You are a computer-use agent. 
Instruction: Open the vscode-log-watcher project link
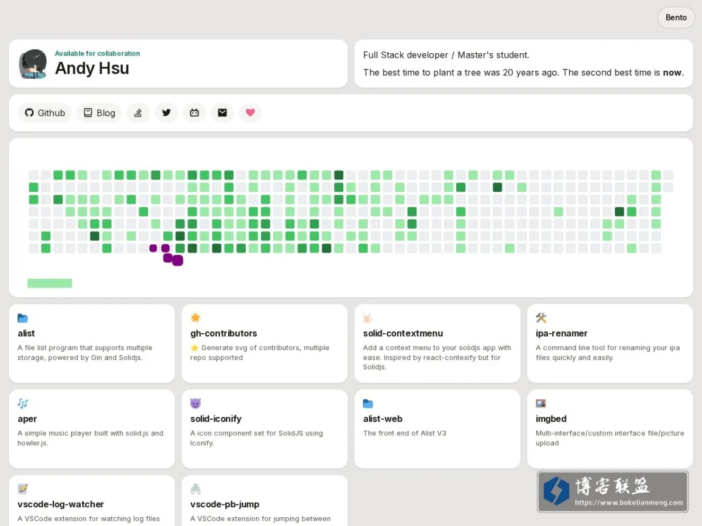(x=61, y=504)
